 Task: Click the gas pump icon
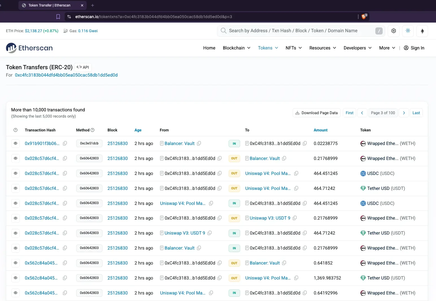pos(65,31)
